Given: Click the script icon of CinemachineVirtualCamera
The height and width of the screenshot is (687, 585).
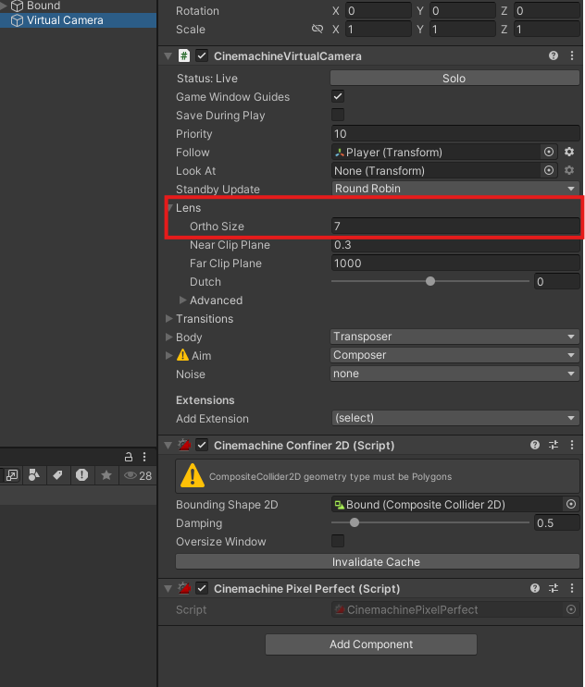Looking at the screenshot, I should pyautogui.click(x=184, y=56).
